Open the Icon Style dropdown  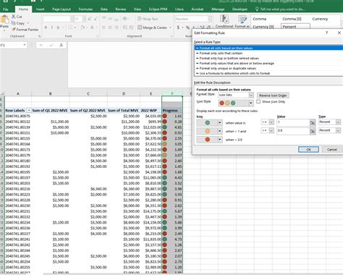tap(251, 103)
